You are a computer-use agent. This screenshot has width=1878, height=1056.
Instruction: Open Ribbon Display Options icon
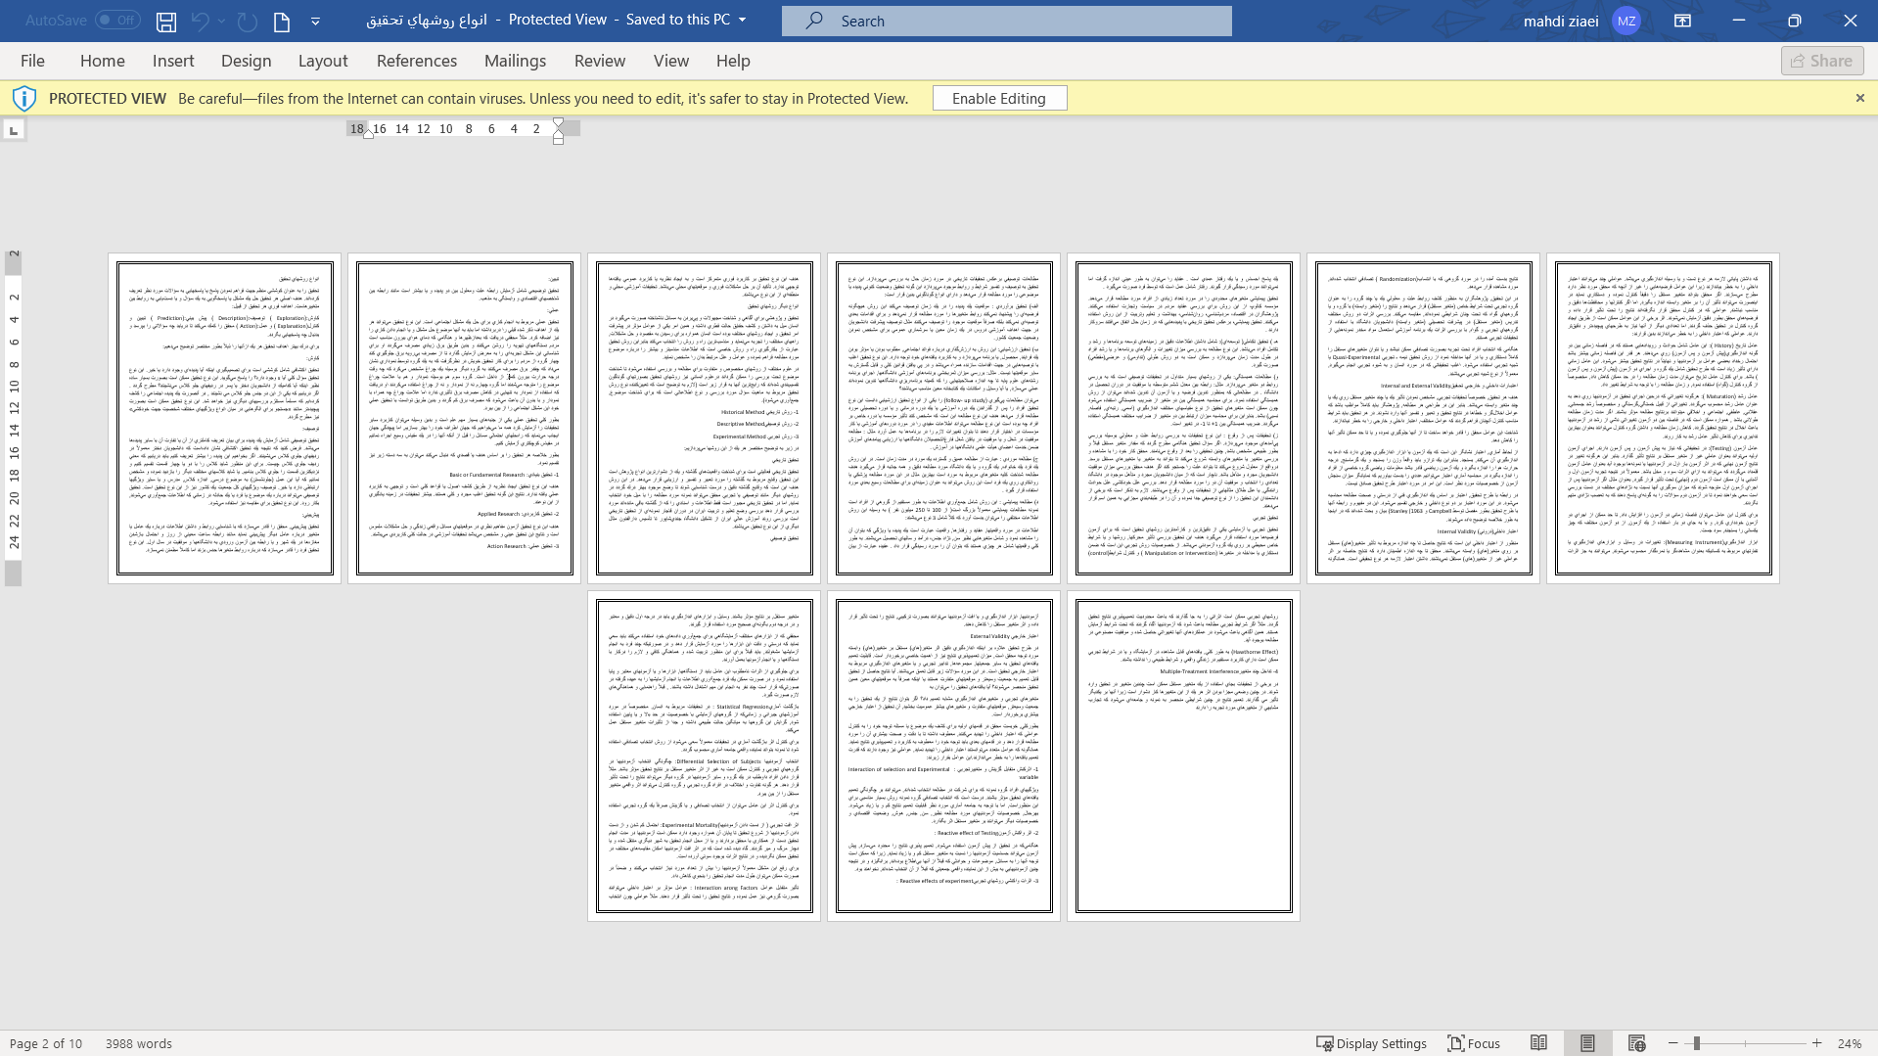pyautogui.click(x=1683, y=21)
